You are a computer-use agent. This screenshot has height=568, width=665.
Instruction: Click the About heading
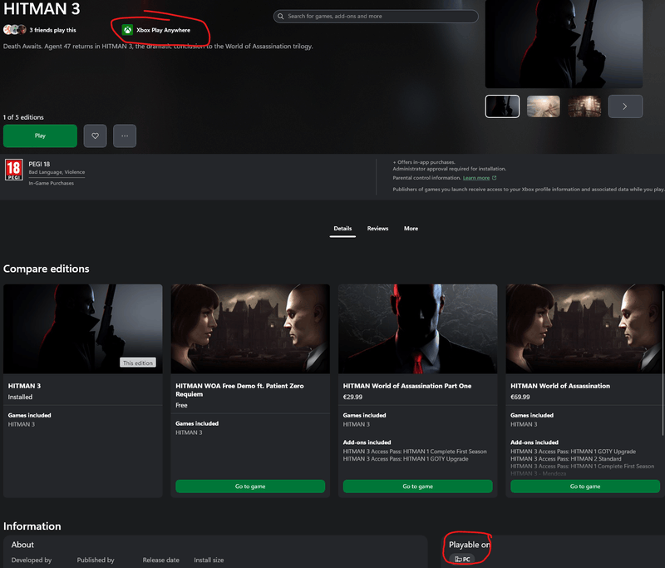tap(22, 545)
